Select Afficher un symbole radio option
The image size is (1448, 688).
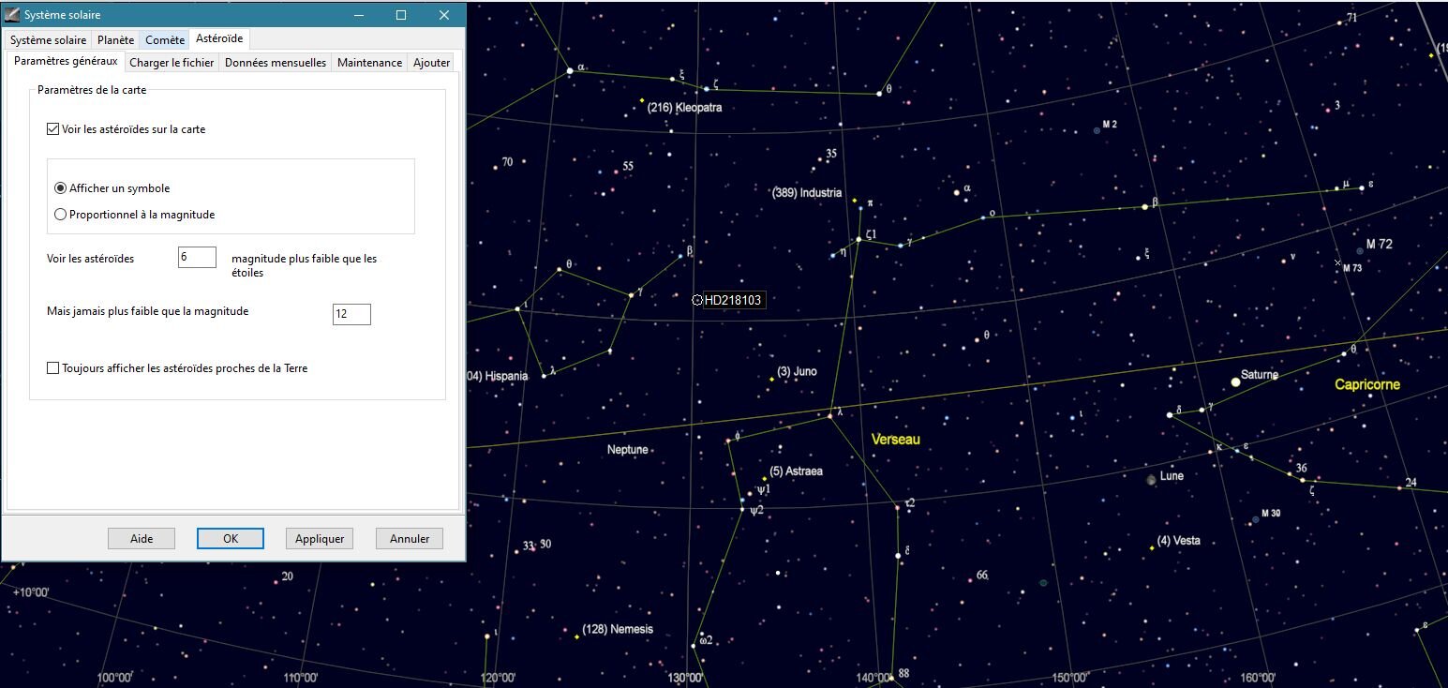click(x=112, y=188)
